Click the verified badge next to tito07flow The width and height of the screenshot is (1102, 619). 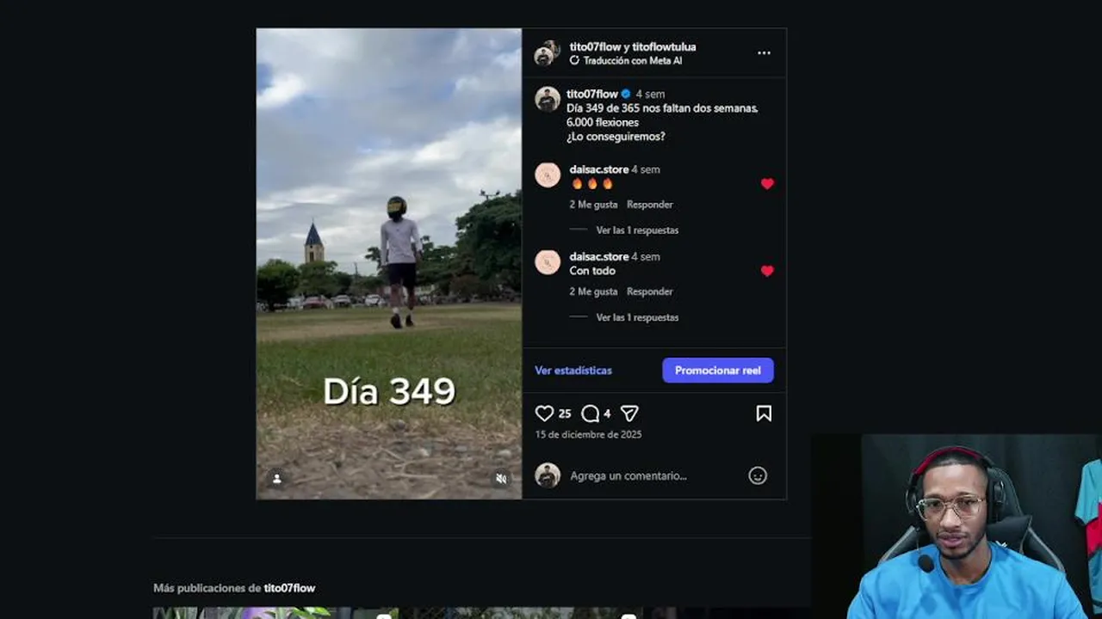click(x=626, y=94)
